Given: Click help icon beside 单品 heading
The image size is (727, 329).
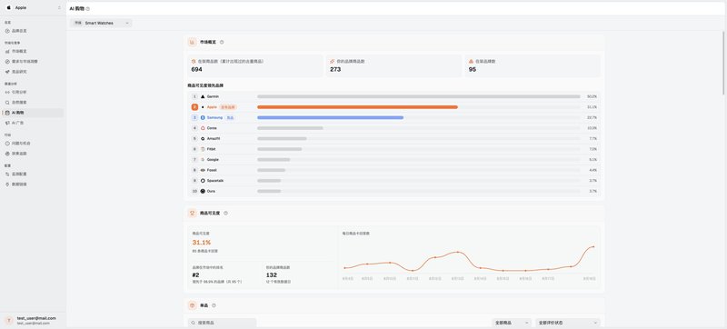Looking at the screenshot, I should 214,306.
